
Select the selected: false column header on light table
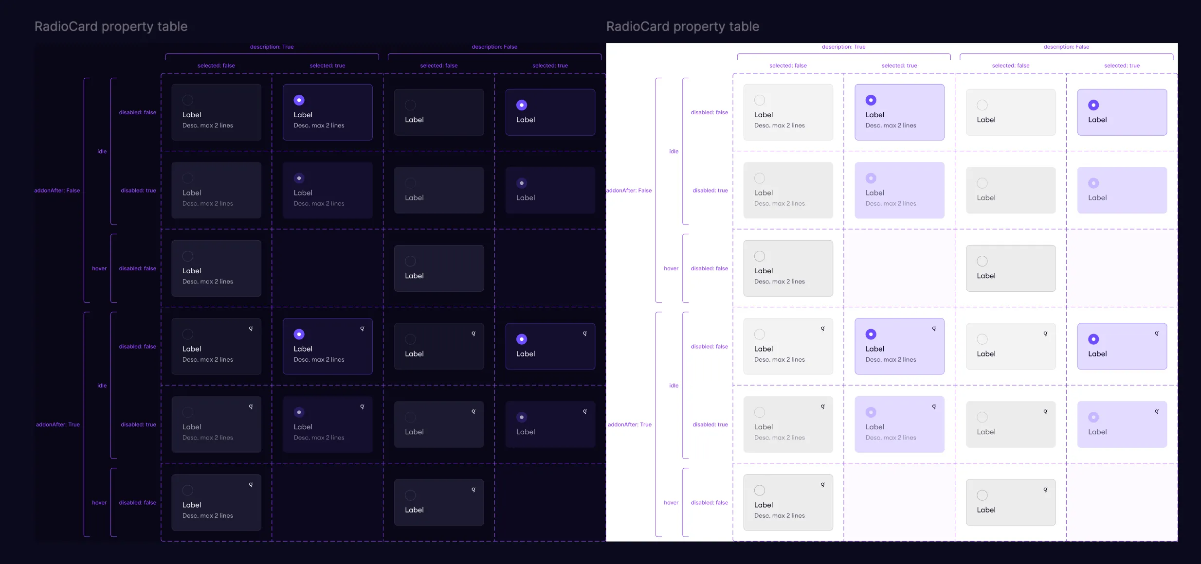[787, 65]
